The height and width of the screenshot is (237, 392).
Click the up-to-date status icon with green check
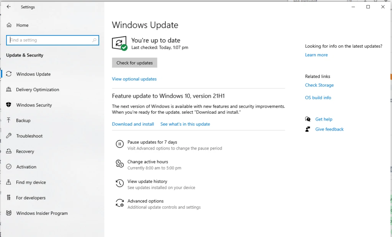119,44
